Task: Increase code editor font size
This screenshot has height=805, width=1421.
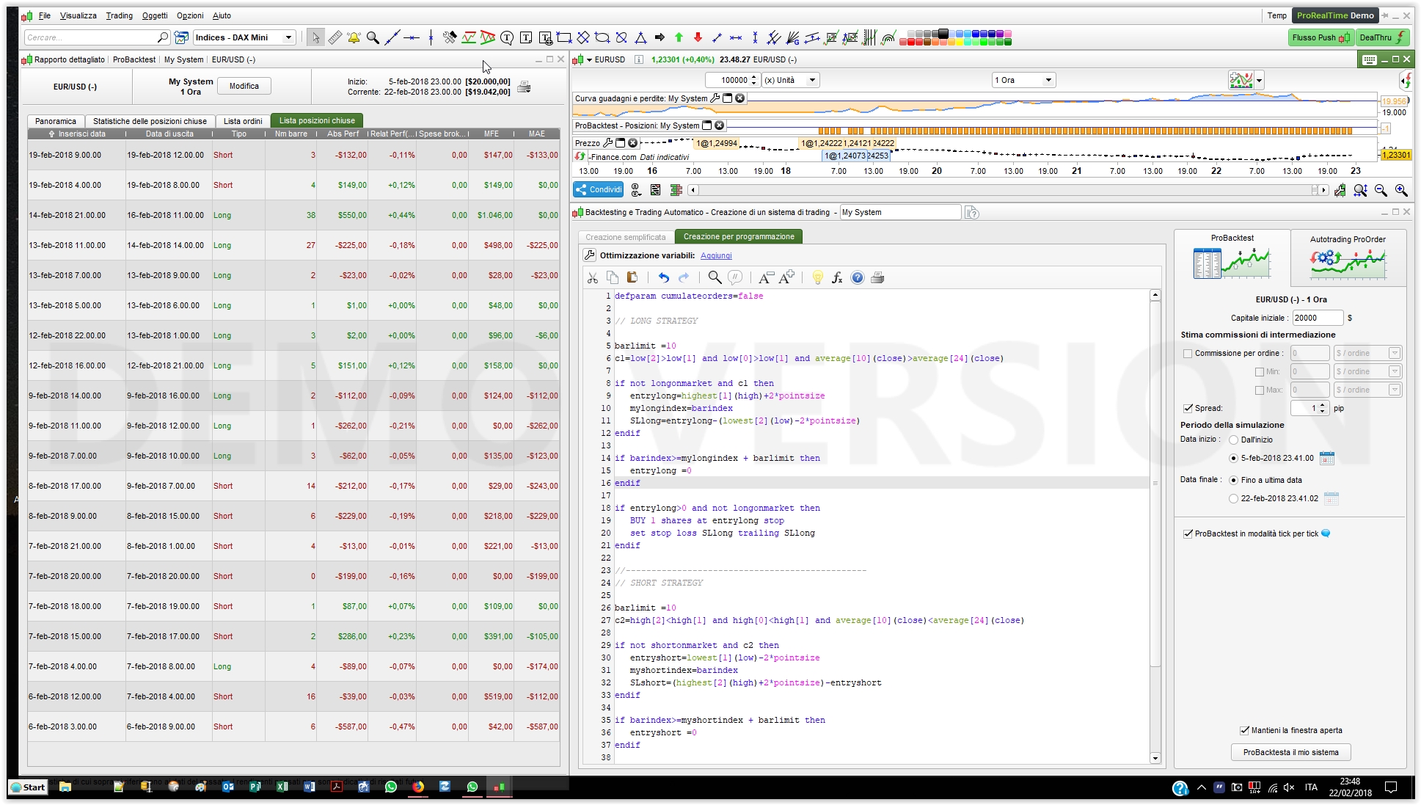Action: pyautogui.click(x=787, y=277)
